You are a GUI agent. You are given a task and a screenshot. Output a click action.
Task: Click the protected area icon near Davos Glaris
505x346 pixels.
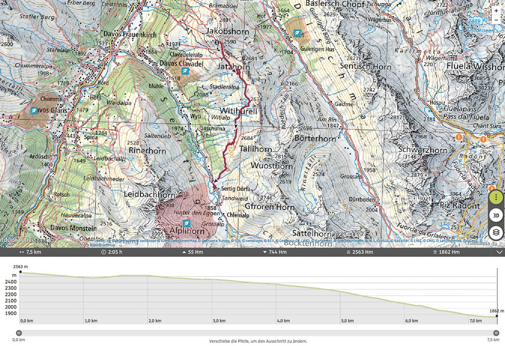pyautogui.click(x=34, y=111)
